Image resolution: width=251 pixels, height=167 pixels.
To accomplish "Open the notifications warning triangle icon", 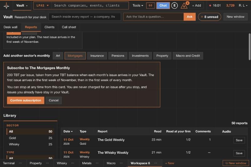I will (x=184, y=6).
